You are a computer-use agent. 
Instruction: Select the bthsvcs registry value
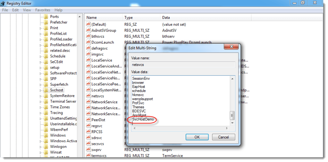[x=97, y=36]
